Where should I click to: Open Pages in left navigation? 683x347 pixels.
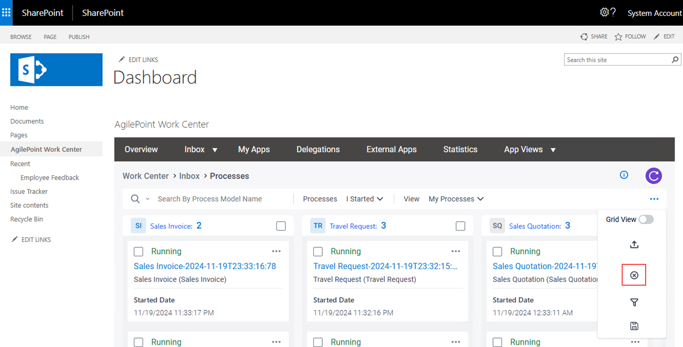tap(19, 135)
